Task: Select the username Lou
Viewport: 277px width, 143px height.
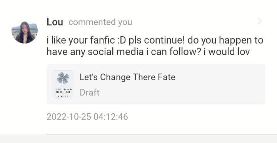Action: tap(55, 22)
